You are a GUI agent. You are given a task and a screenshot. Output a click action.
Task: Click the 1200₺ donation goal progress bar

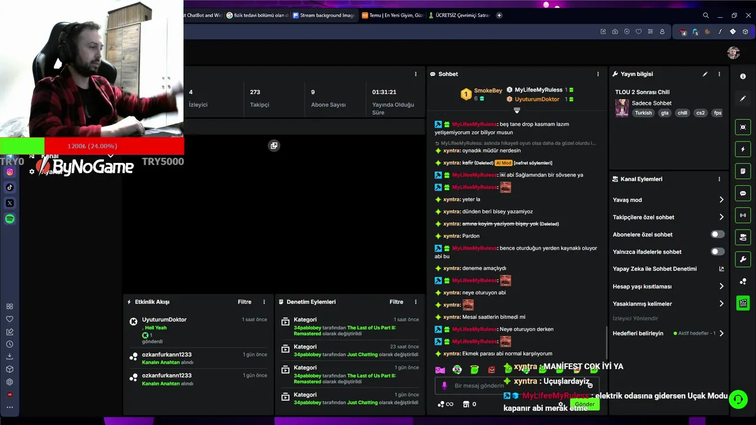tap(92, 146)
